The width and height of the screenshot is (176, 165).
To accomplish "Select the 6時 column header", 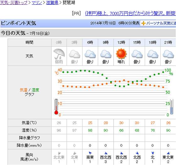I will [90, 43].
